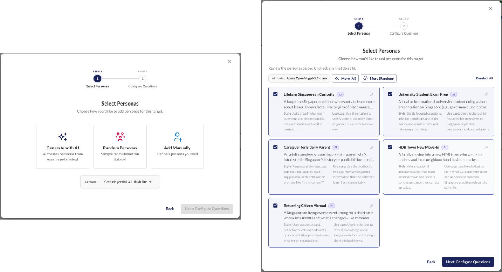Click the Generate with AI sparkle icon
This screenshot has height=272, width=502.
tap(63, 136)
